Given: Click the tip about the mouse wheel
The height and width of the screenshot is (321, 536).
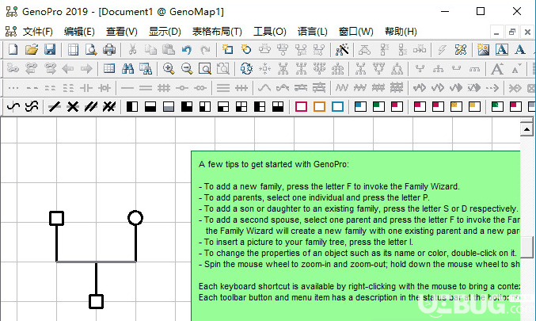Looking at the screenshot, I should [359, 264].
